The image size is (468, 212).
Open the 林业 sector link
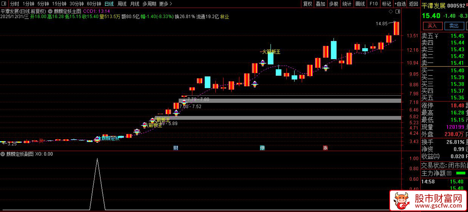point(225,17)
